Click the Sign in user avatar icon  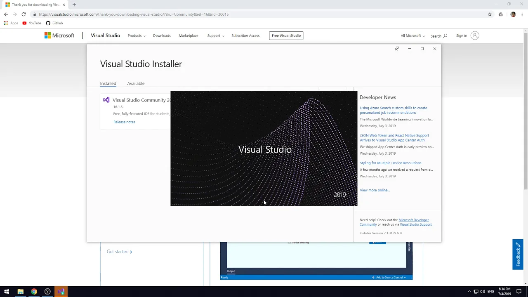[x=475, y=35]
